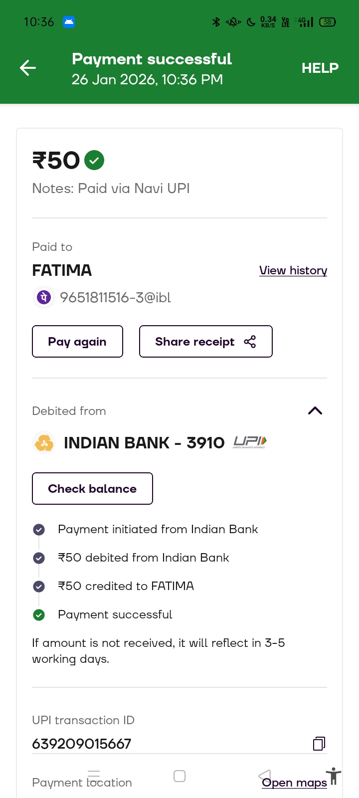Tap the Indian Bank logo icon
The height and width of the screenshot is (798, 359).
[x=44, y=443]
